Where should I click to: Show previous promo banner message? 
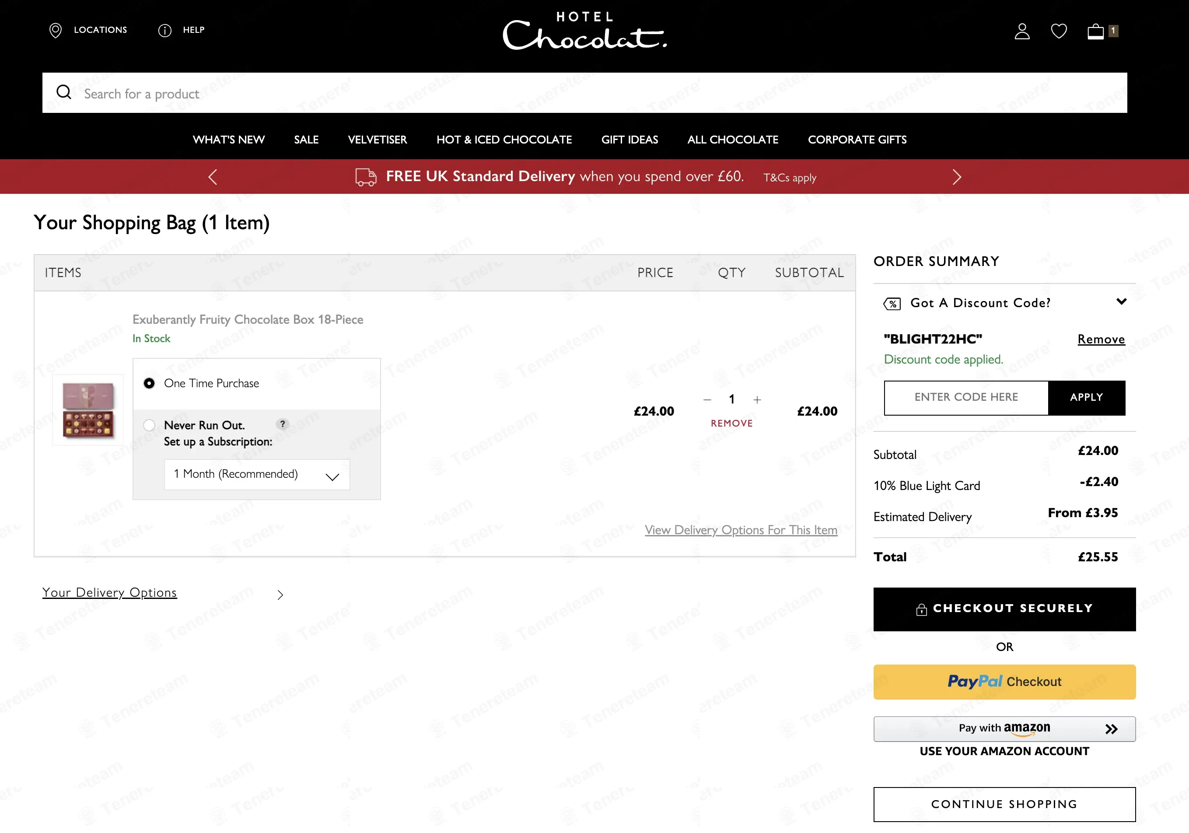tap(212, 177)
